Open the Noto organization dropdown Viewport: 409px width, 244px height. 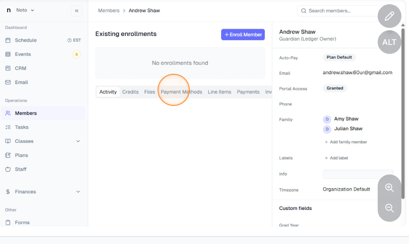25,10
